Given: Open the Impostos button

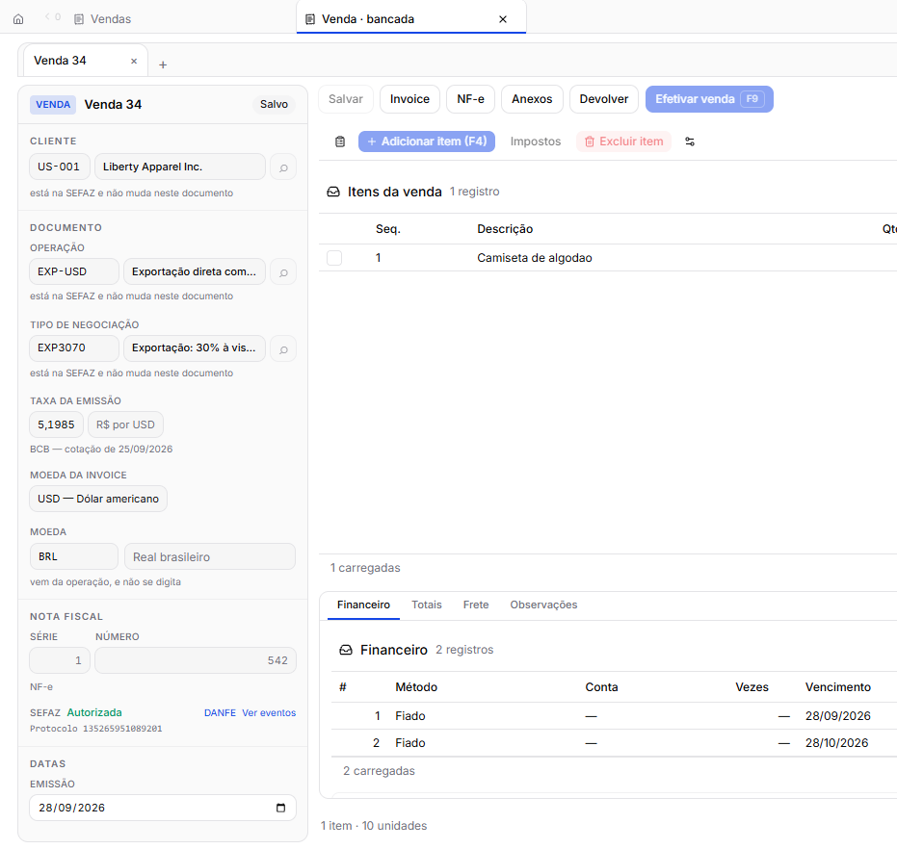Looking at the screenshot, I should pos(536,141).
